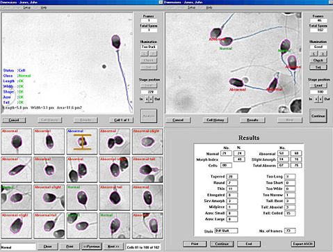
Task: Click the Set illumination button
Action: (318, 68)
